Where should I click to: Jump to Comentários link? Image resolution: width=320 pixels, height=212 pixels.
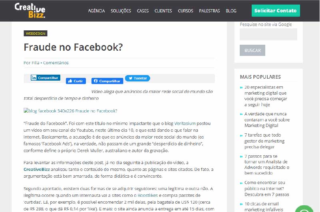56,63
